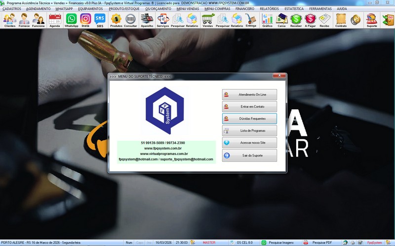Open the MENU COMPRAS menu
This screenshot has width=395, height=246.
pos(217,9)
